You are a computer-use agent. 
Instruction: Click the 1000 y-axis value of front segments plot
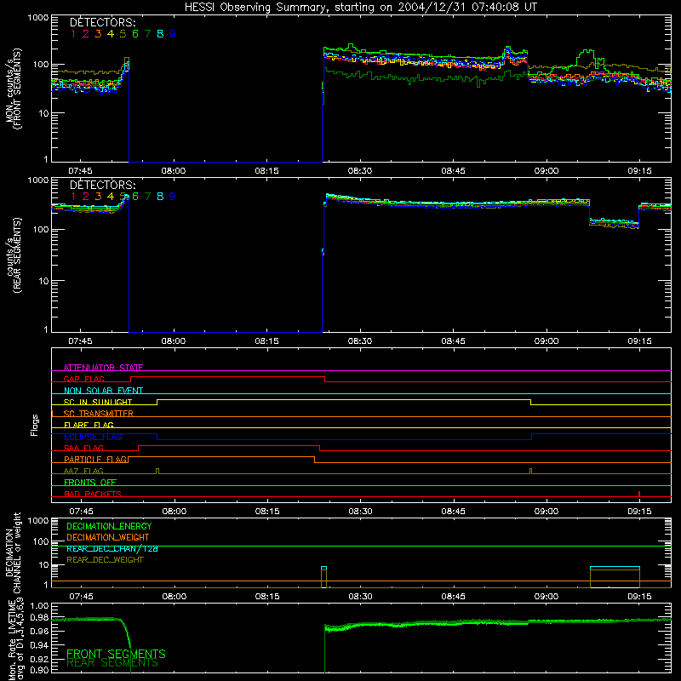point(38,18)
